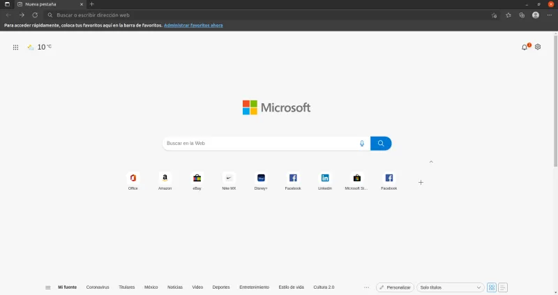
Task: Select the Titulares feed tab
Action: 127,287
